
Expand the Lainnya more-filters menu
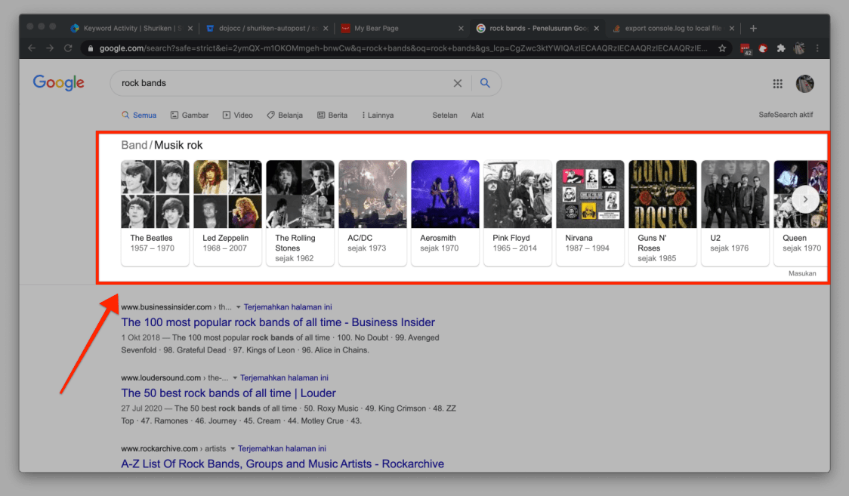(x=378, y=116)
